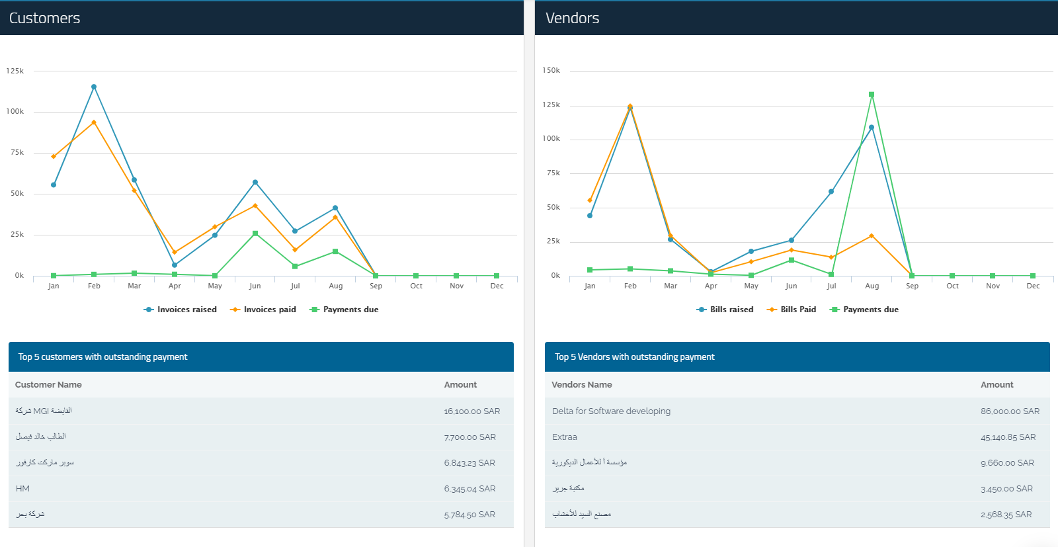Select the HM customer row
Viewport: 1058px width, 547px height.
tap(23, 489)
